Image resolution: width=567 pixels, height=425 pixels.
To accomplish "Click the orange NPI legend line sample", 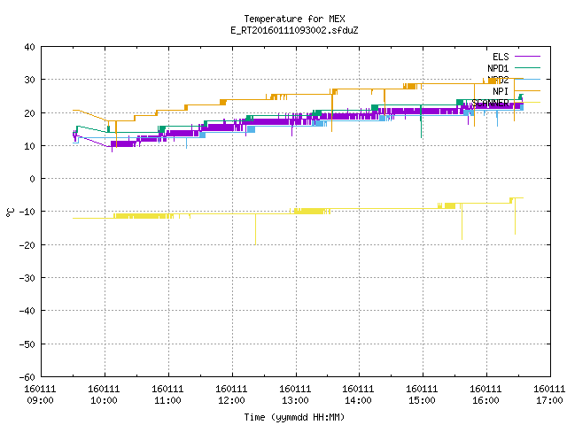I will (x=527, y=90).
